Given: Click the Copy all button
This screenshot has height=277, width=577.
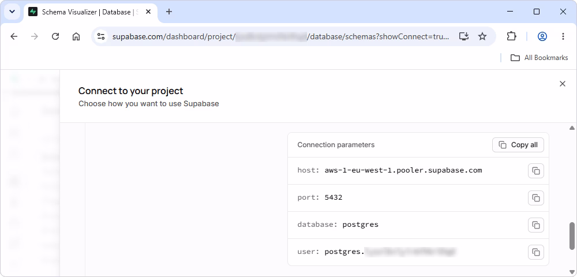Looking at the screenshot, I should coord(518,145).
